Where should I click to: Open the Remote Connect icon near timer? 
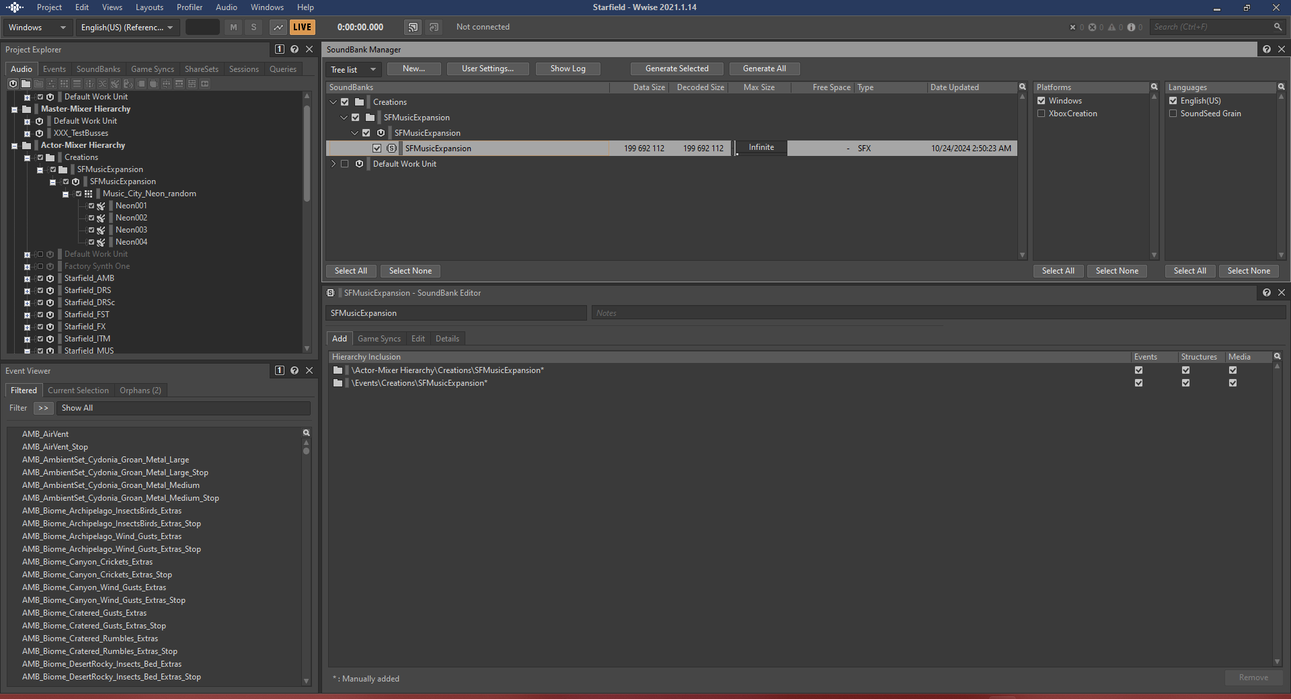click(413, 28)
